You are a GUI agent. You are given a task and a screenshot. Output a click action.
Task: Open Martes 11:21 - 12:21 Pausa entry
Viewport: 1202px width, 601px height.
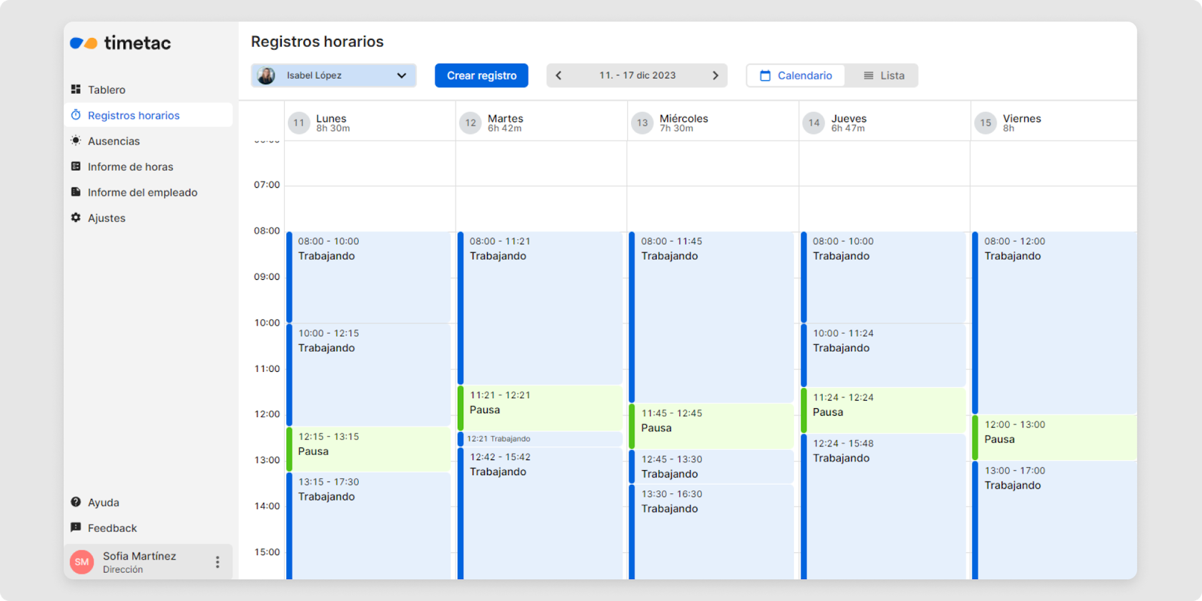540,408
